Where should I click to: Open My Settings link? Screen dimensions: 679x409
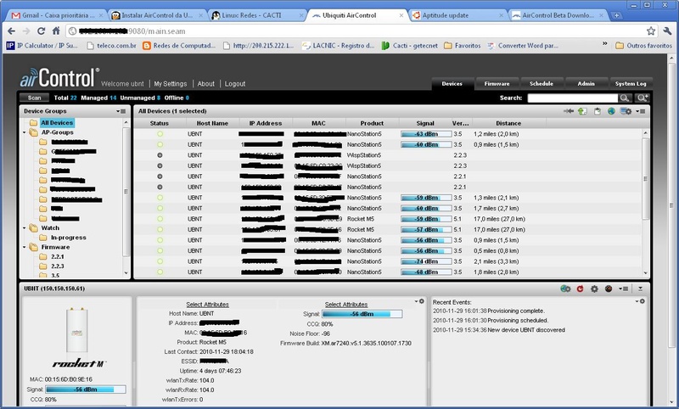pyautogui.click(x=171, y=84)
